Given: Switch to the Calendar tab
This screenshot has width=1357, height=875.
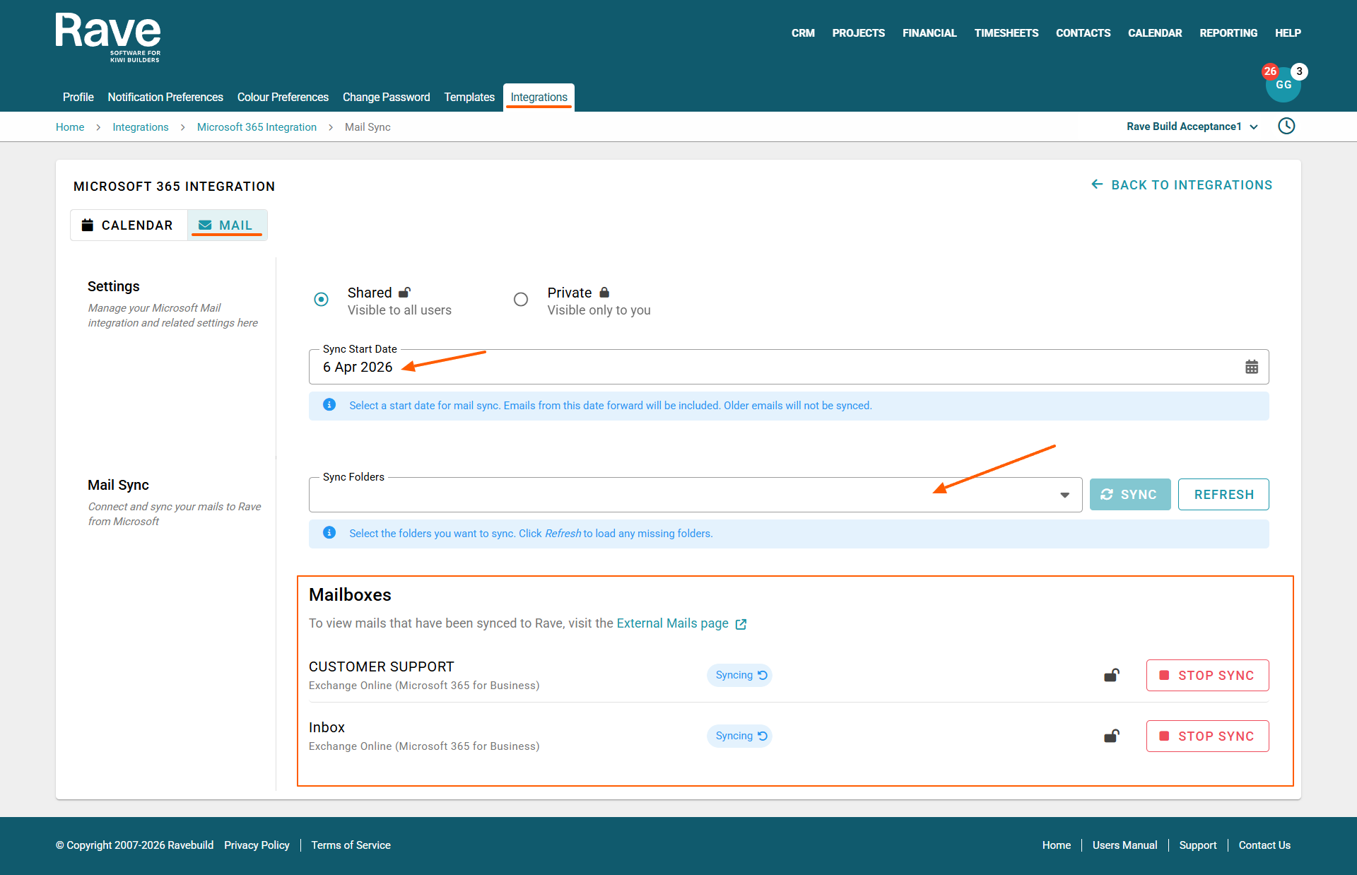Looking at the screenshot, I should [129, 225].
